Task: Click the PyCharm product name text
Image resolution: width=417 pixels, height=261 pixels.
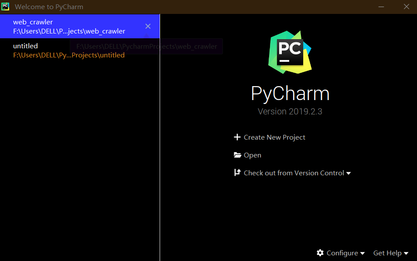Action: pos(290,94)
